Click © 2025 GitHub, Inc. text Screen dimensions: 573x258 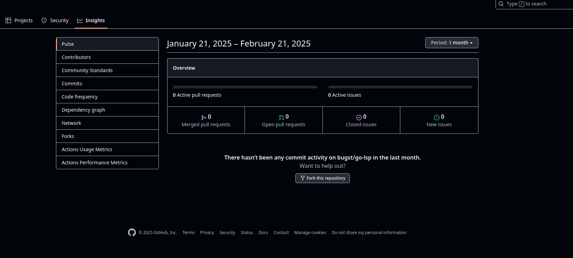158,233
